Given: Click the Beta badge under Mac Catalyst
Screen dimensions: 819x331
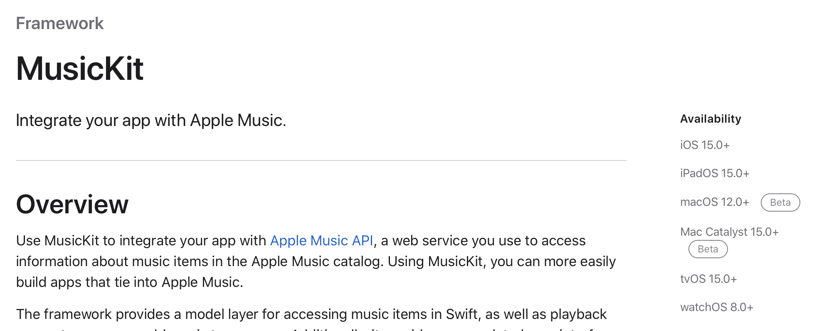Looking at the screenshot, I should 708,249.
